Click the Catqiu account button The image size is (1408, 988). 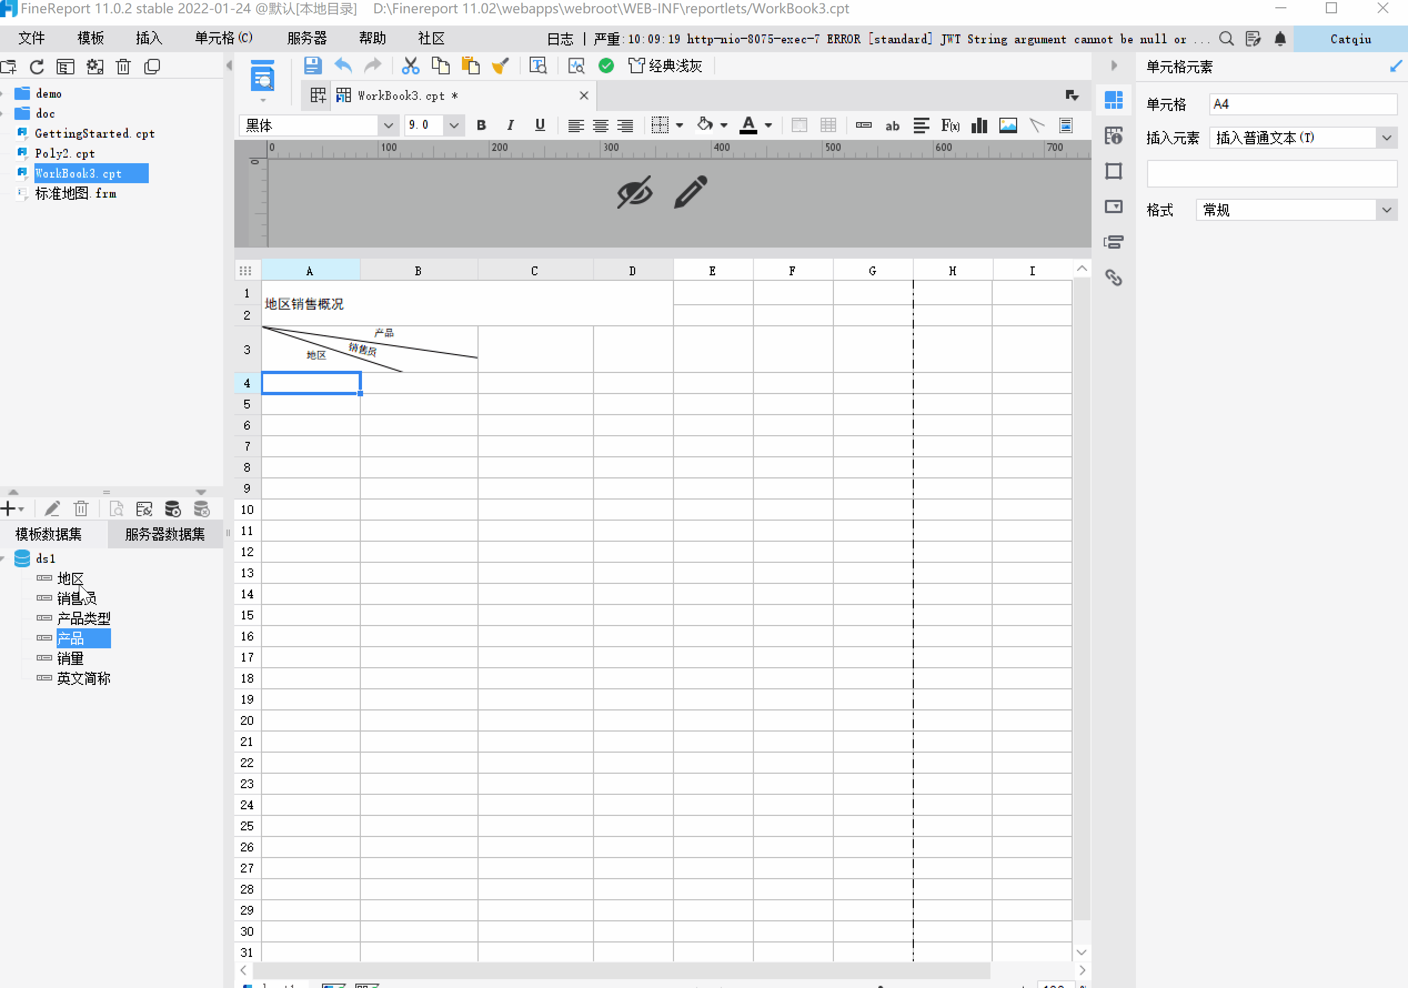(x=1350, y=39)
